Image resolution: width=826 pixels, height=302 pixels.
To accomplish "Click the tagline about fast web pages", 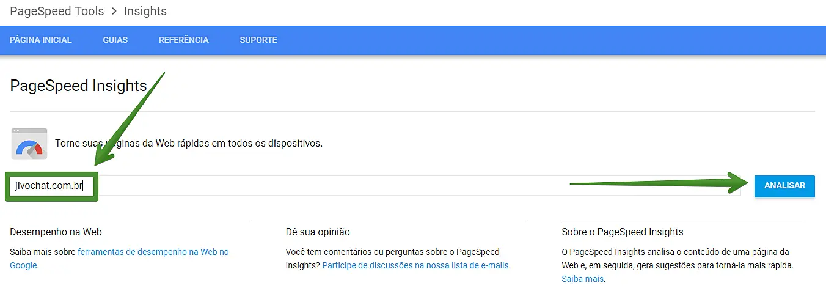I will (x=189, y=144).
